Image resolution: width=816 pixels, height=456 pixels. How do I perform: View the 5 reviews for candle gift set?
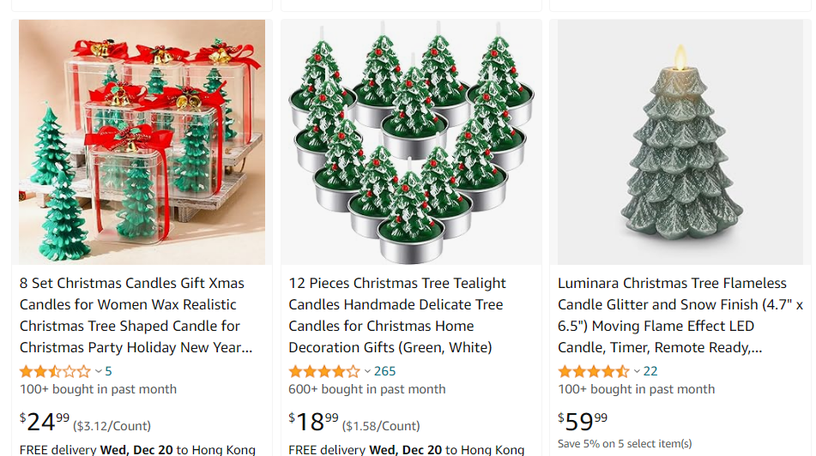coord(108,371)
